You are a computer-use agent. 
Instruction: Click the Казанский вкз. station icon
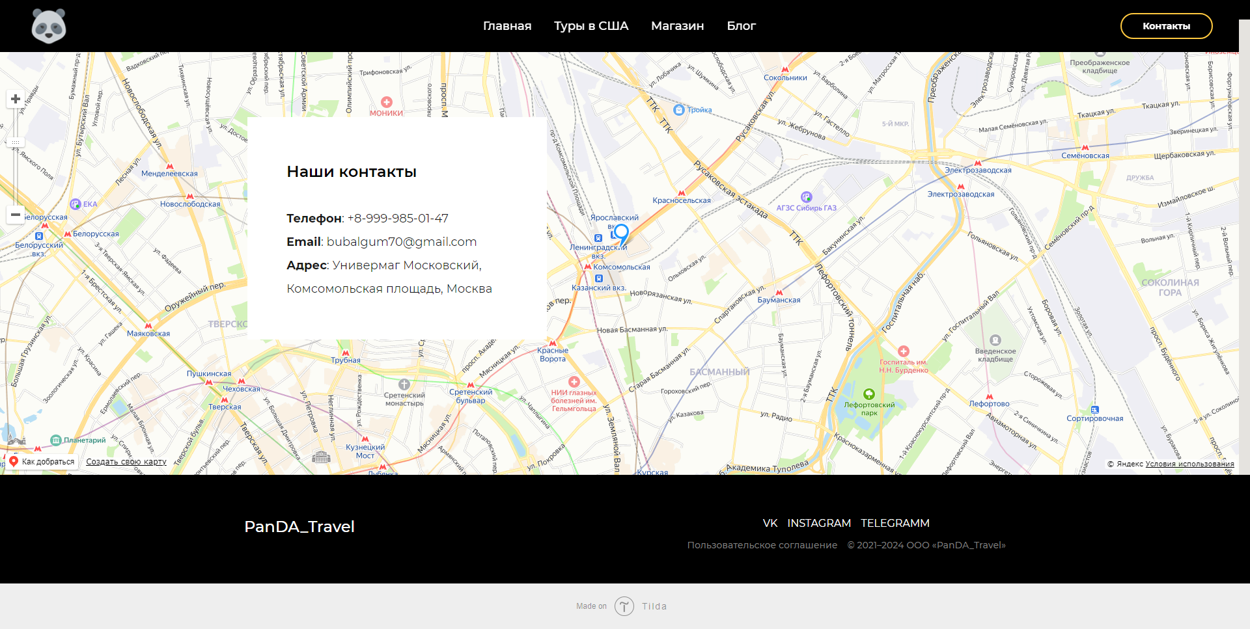coord(599,278)
